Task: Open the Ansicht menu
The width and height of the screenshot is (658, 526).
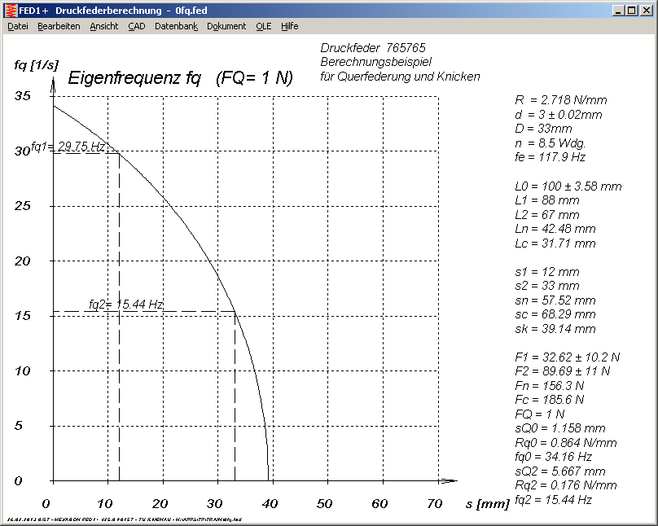Action: [104, 26]
